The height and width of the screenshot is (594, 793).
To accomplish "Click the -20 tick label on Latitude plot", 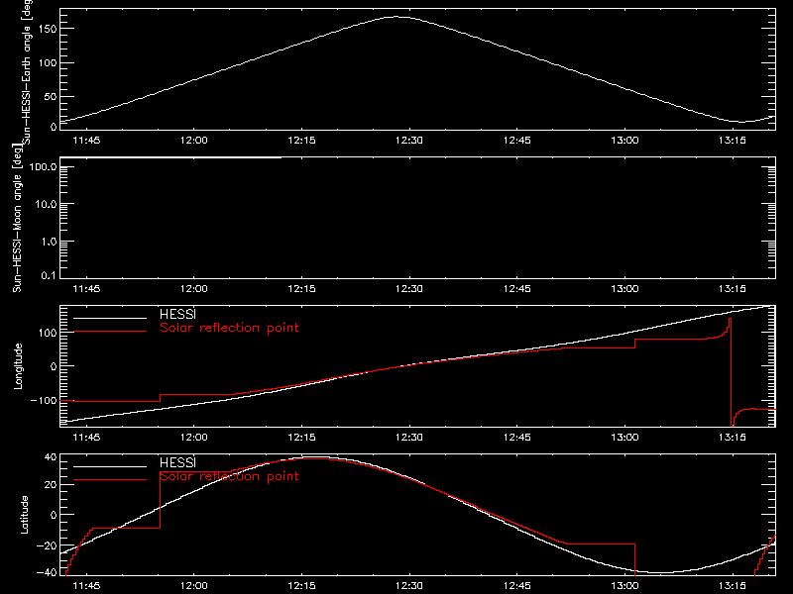I will [x=46, y=545].
